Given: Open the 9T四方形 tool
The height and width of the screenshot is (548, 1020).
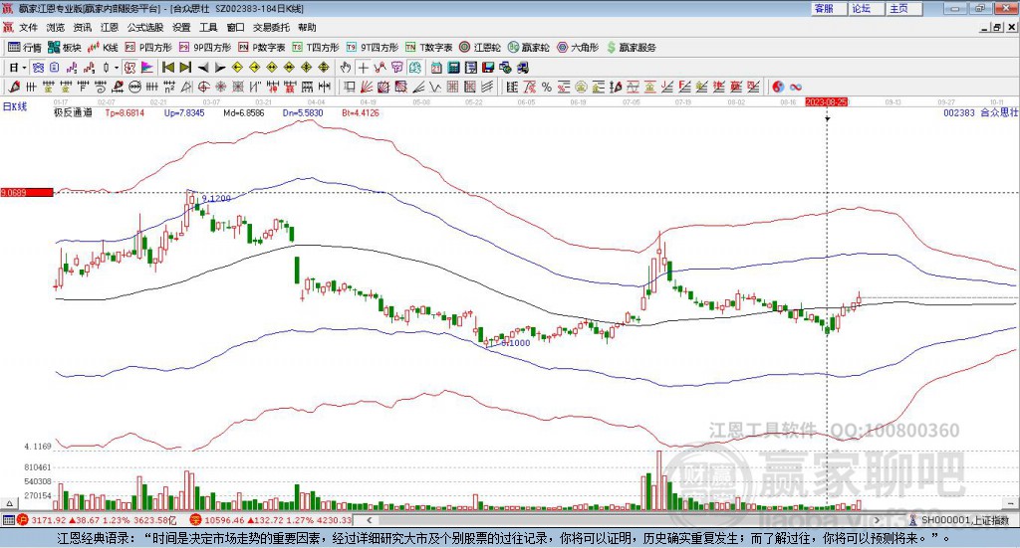Looking at the screenshot, I should (373, 48).
